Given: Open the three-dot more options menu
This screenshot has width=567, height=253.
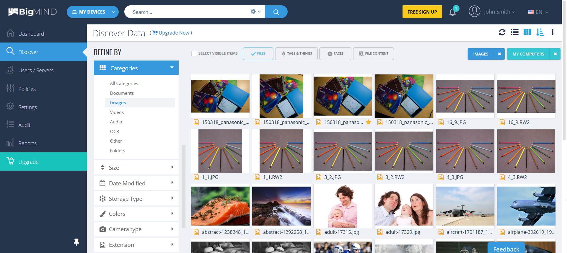Looking at the screenshot, I should (553, 32).
